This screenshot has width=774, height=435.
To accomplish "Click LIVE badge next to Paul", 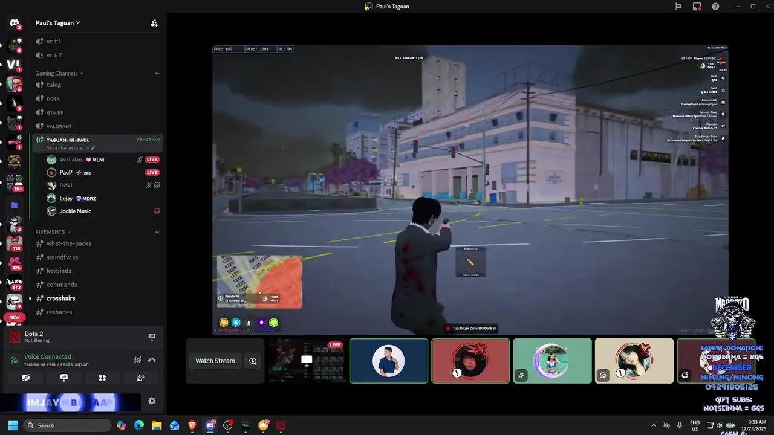I will pyautogui.click(x=152, y=173).
